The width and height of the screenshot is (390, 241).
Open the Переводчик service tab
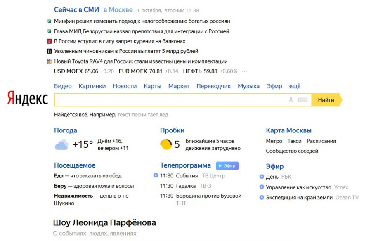tap(213, 86)
